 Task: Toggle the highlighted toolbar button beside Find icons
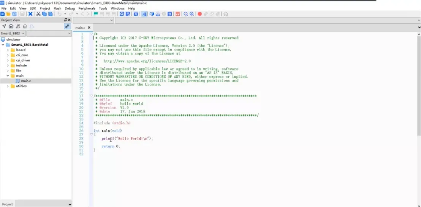(x=144, y=14)
